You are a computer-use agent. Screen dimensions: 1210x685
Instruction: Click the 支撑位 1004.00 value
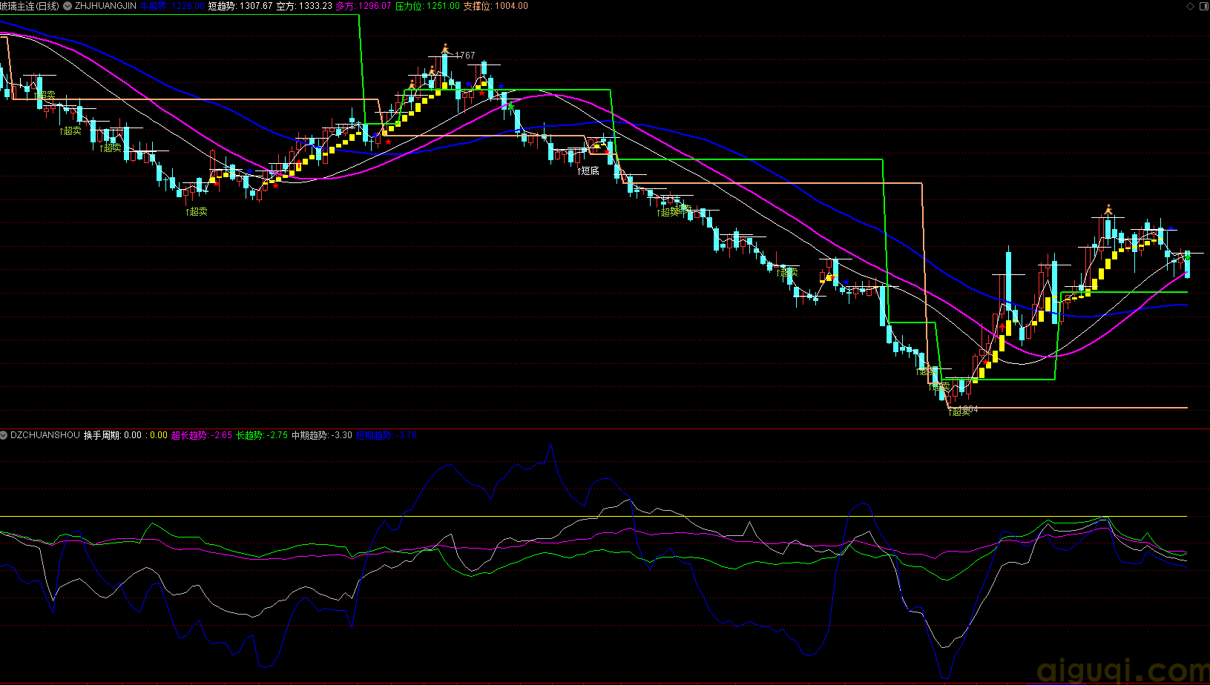click(496, 6)
